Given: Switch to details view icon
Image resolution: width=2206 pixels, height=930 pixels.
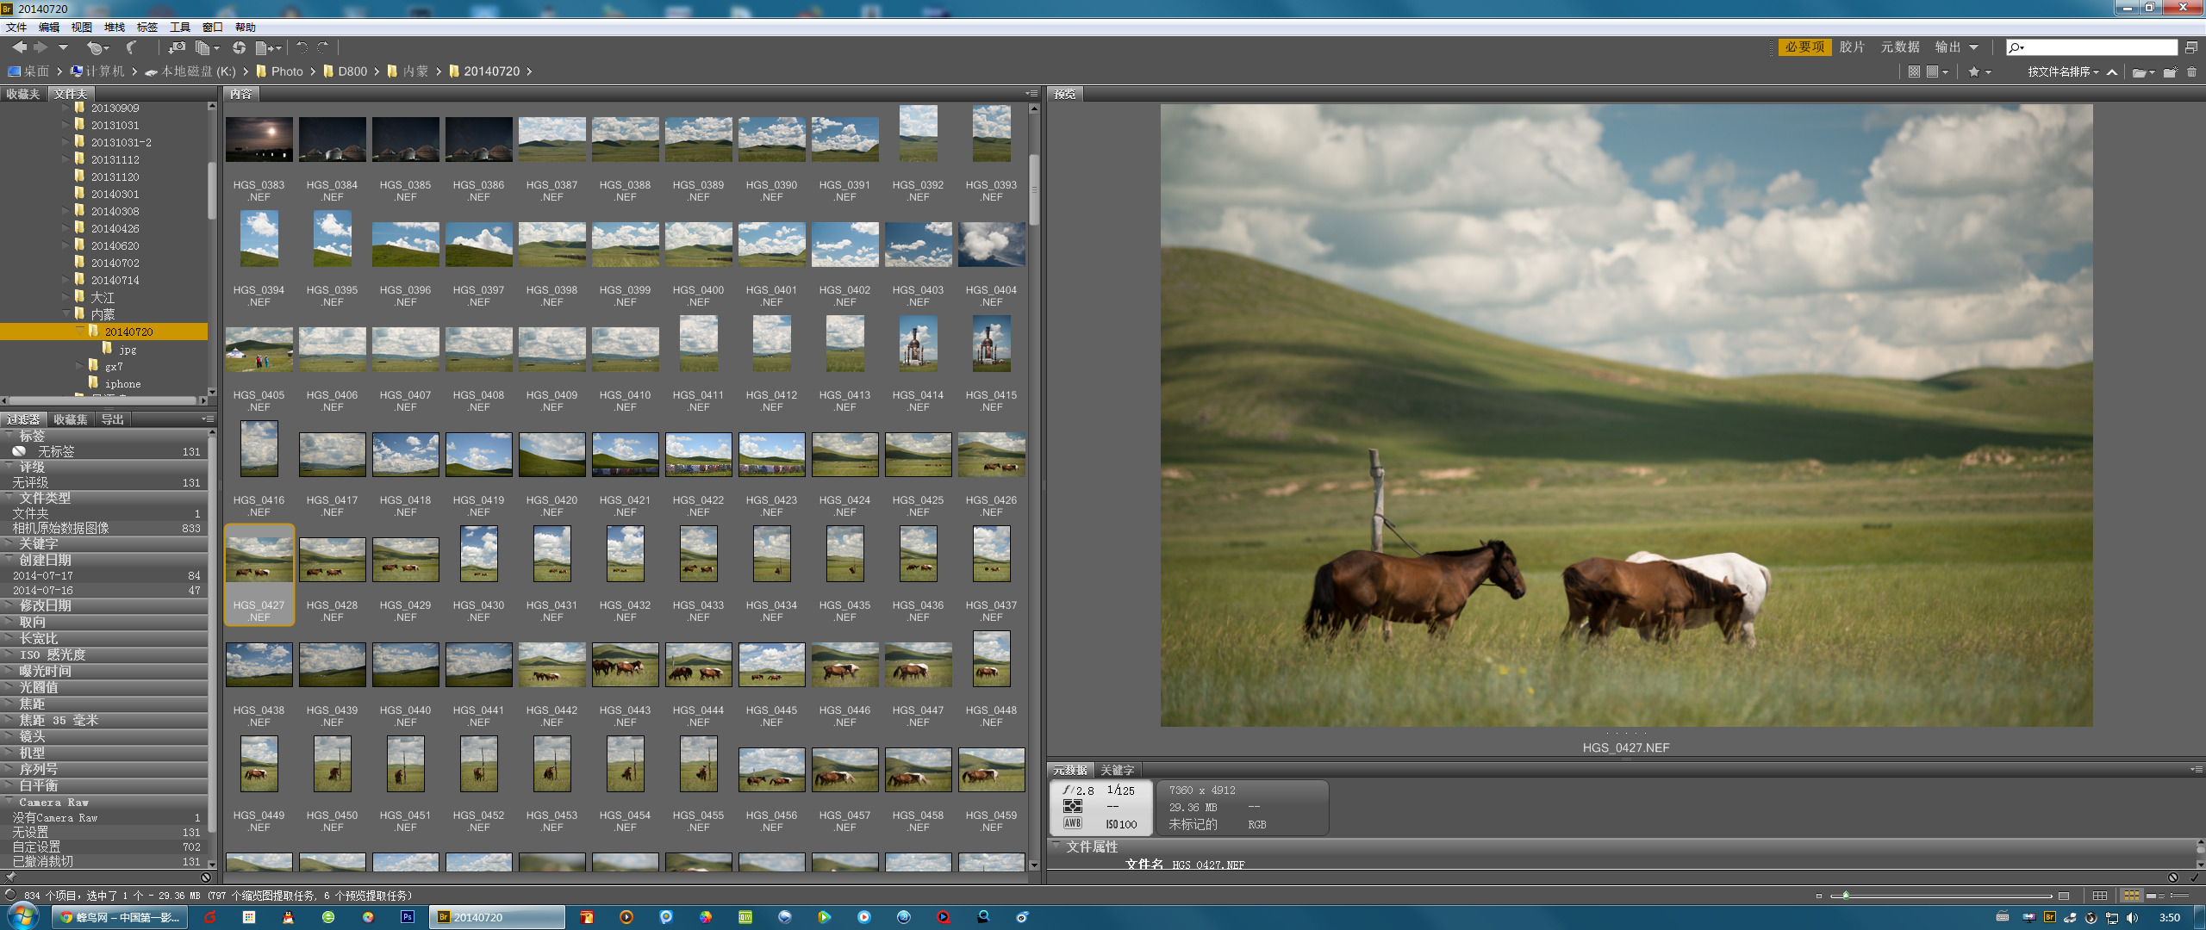Looking at the screenshot, I should [2155, 896].
